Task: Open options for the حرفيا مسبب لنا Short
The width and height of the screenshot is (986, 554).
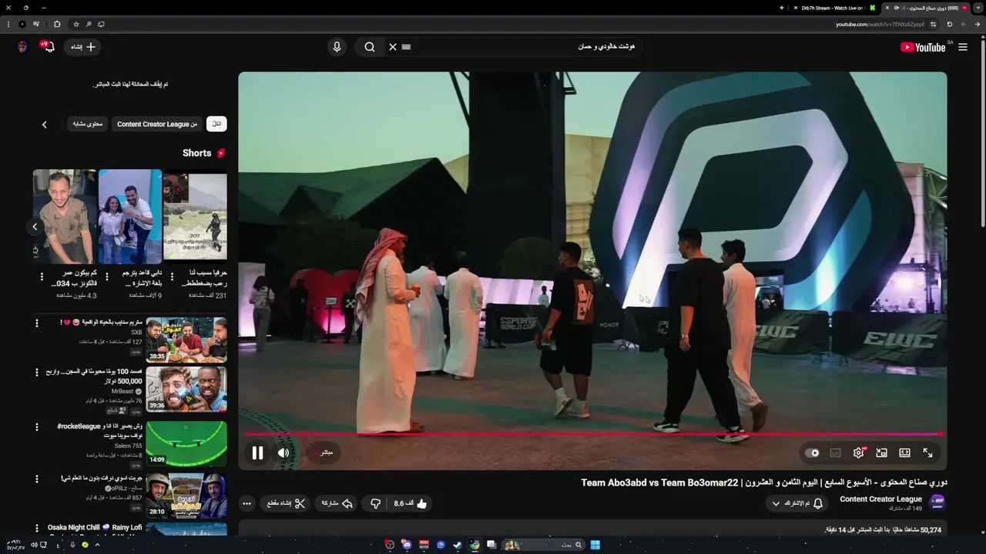Action: coord(171,276)
